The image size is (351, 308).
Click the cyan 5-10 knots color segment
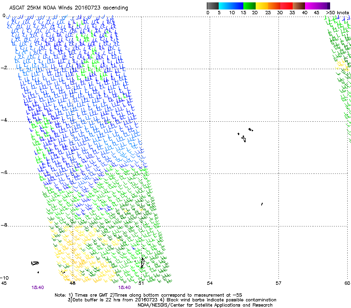tap(225, 6)
